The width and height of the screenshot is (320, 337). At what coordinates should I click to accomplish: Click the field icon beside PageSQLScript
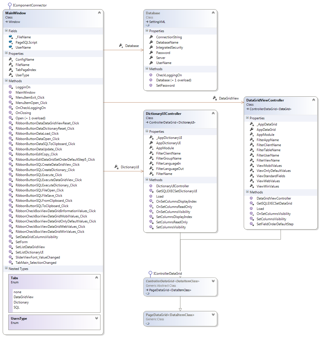point(11,42)
